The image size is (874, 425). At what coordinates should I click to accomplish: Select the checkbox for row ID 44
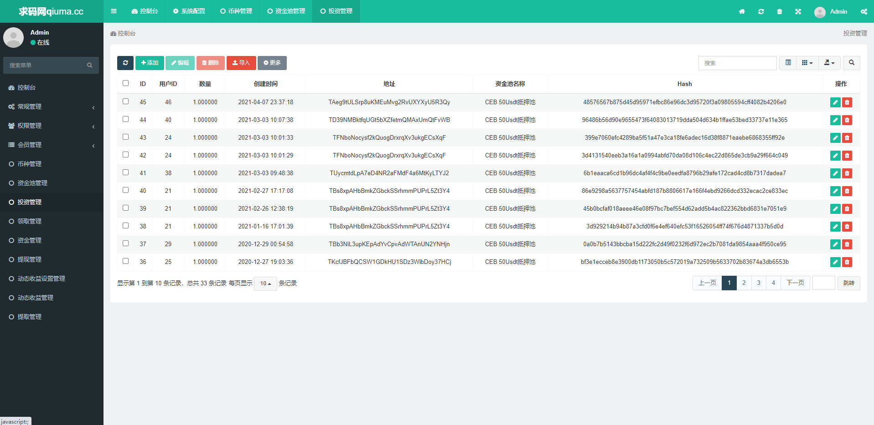[x=126, y=119]
